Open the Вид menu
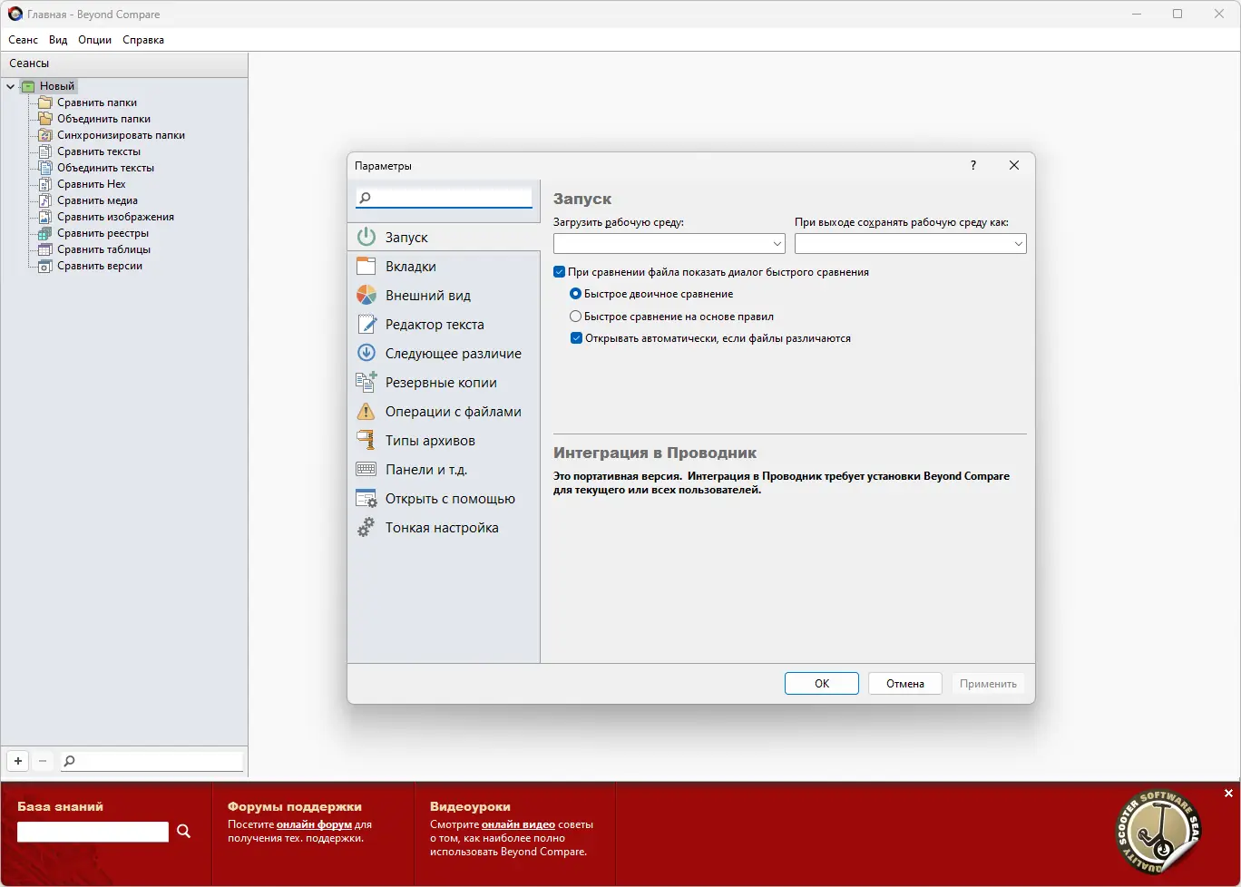Viewport: 1241px width, 887px height. click(x=58, y=40)
